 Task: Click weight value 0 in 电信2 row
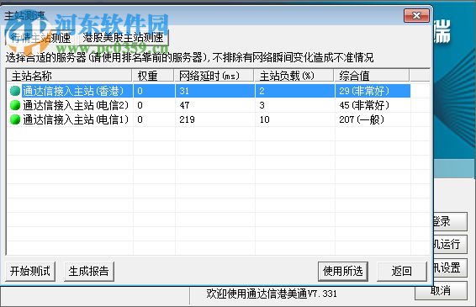140,105
